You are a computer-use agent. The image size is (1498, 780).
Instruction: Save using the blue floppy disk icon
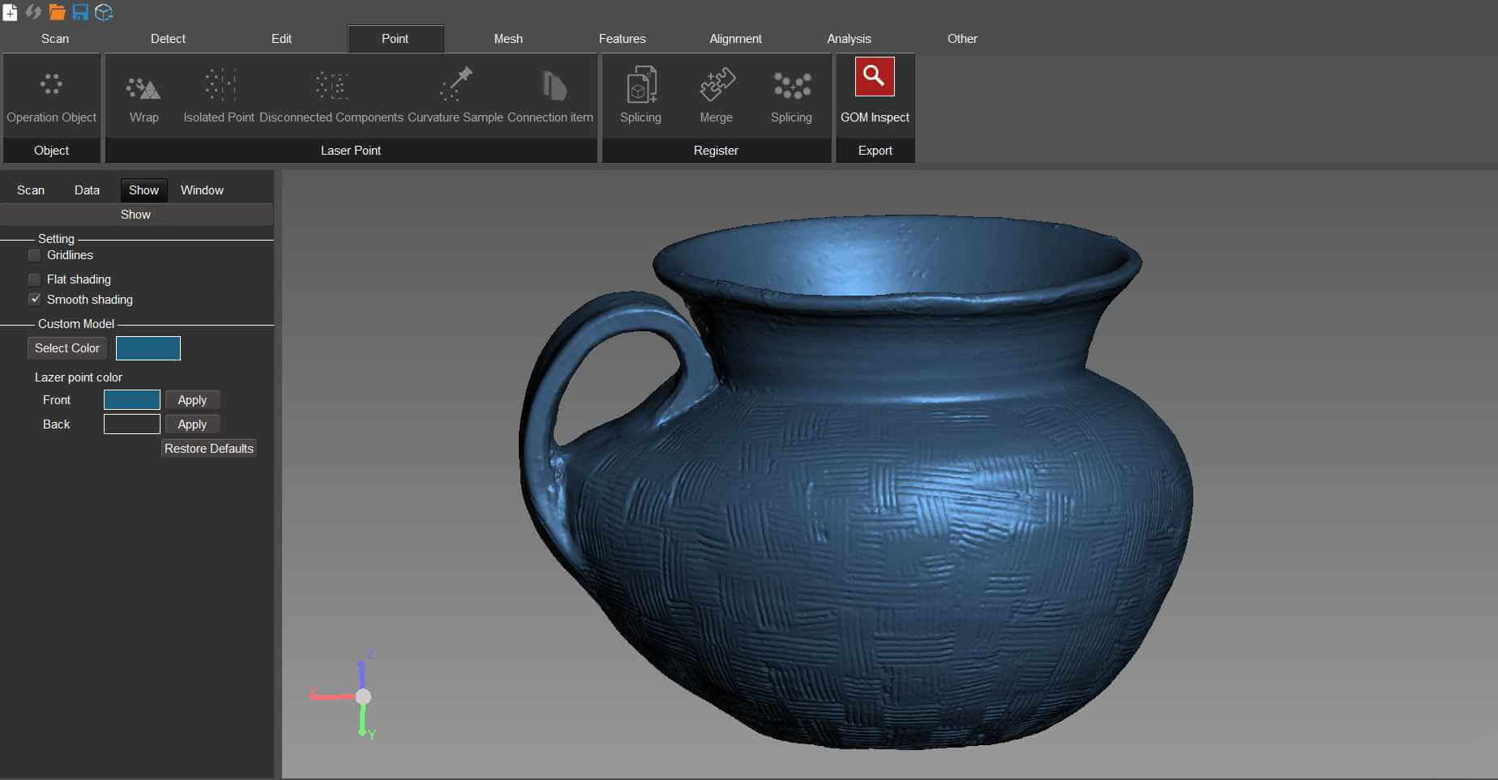coord(80,12)
